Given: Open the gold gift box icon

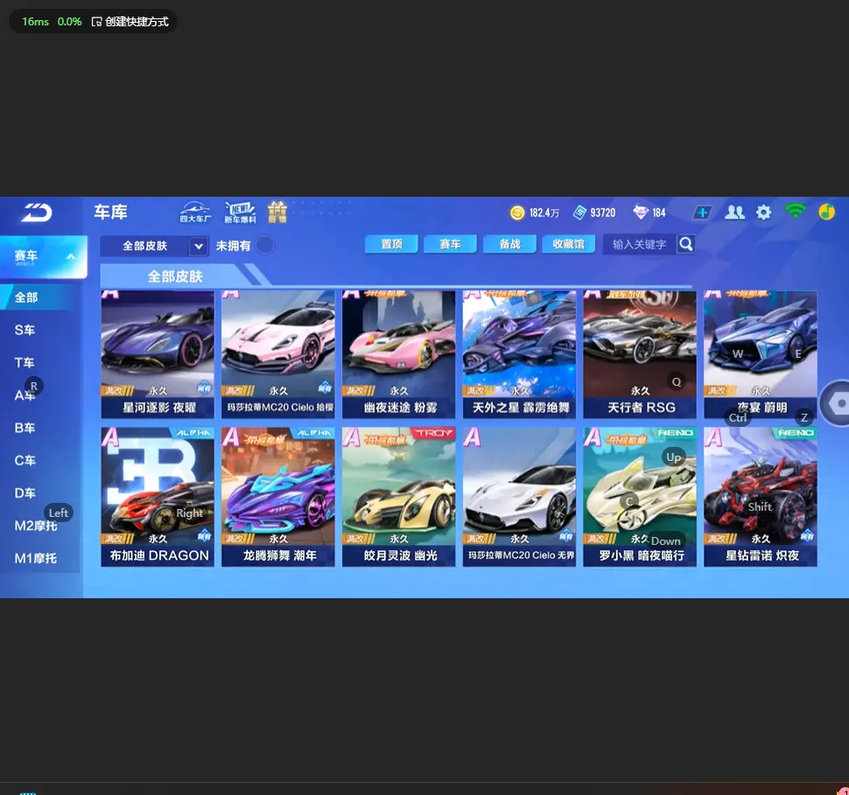Looking at the screenshot, I should (x=277, y=212).
